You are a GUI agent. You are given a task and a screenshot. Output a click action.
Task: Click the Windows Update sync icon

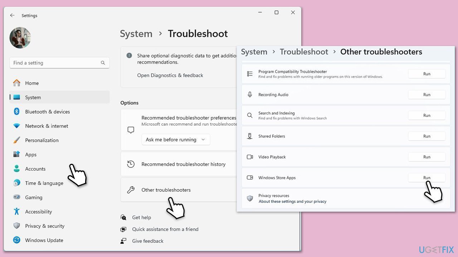pos(16,240)
